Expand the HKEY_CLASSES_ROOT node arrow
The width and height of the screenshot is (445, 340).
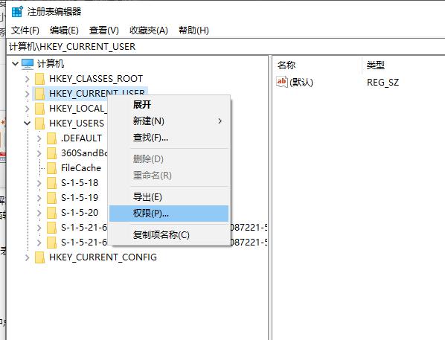[28, 79]
